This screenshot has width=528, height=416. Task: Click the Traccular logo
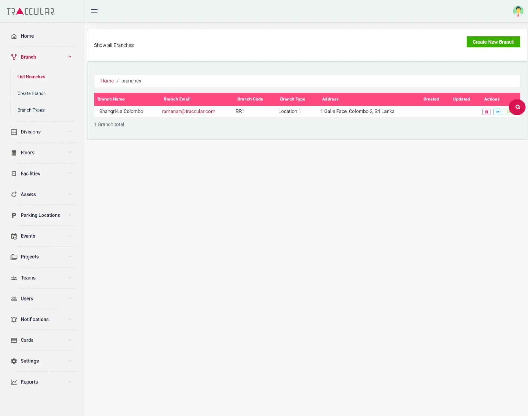(31, 11)
